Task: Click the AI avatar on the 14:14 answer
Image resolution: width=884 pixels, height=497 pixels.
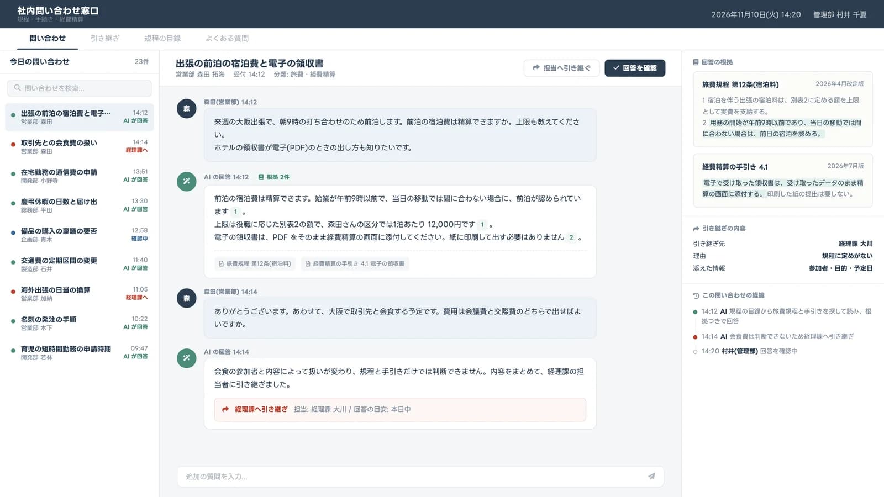Action: click(187, 358)
